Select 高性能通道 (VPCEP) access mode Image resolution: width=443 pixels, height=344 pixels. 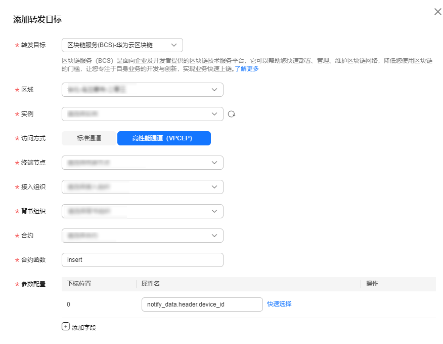[x=164, y=138]
